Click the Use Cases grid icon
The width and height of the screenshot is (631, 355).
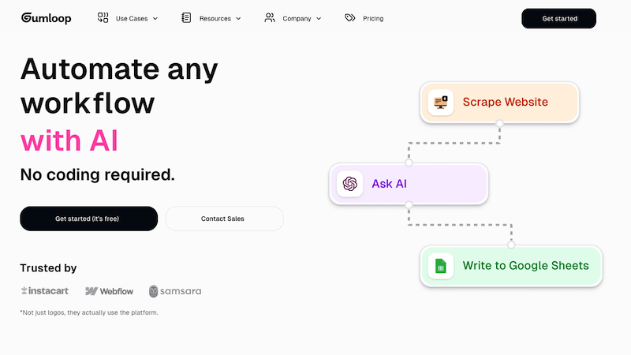(103, 17)
